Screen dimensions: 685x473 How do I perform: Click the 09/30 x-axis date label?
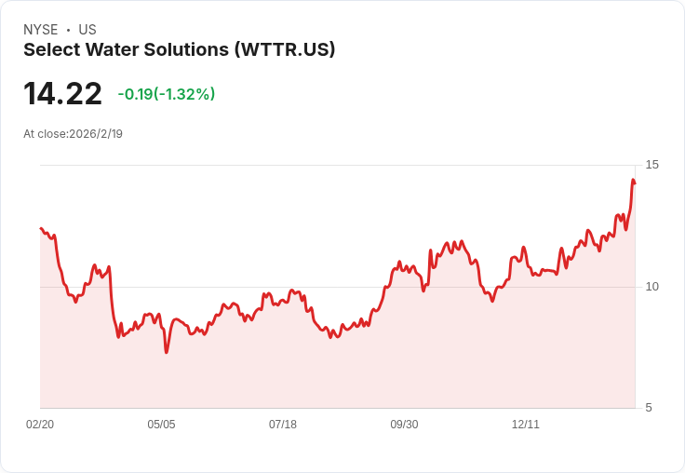coord(404,424)
